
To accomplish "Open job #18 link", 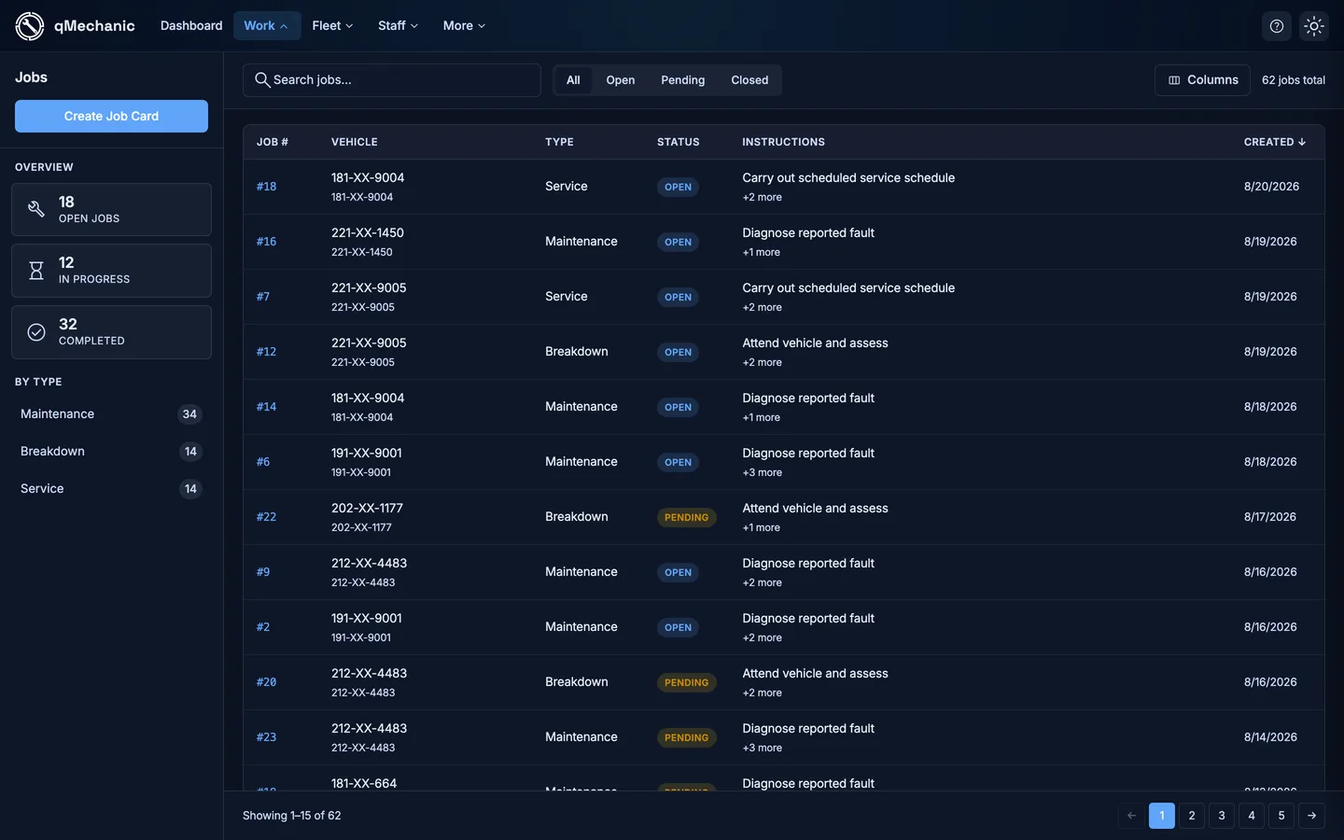I will pos(266,187).
